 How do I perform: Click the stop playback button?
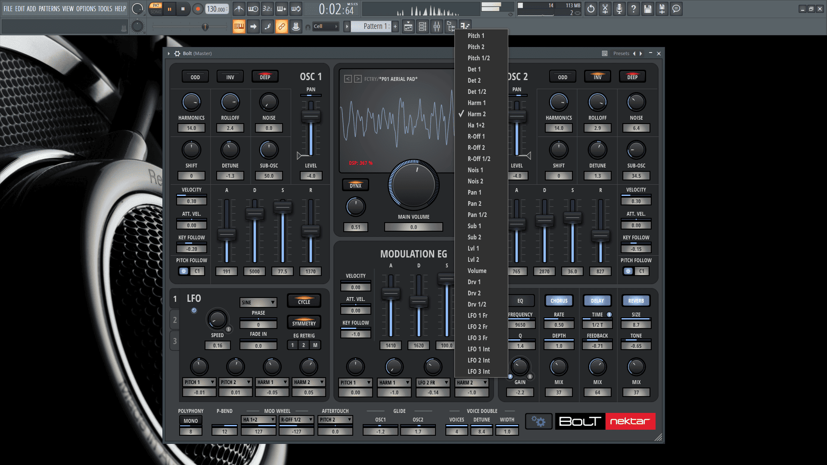coord(183,9)
